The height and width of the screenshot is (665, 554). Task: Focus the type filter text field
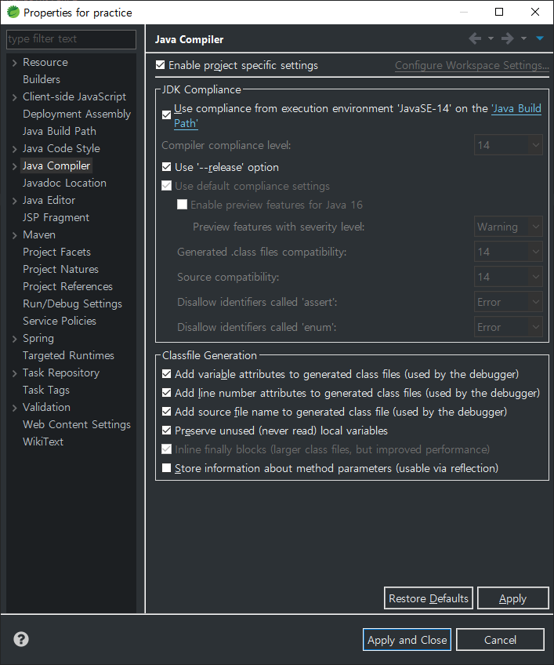point(71,39)
